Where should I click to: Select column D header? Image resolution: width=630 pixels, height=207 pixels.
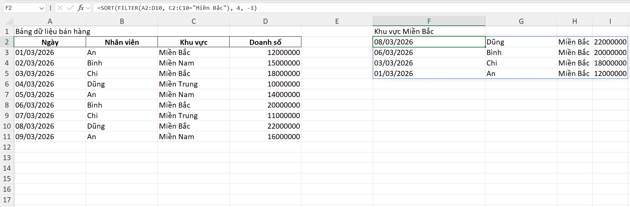point(265,21)
